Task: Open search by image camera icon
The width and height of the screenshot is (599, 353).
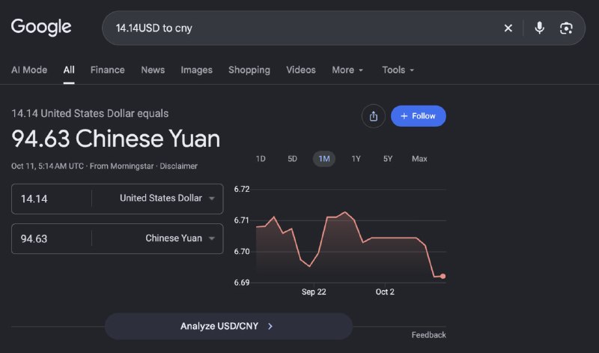Action: pos(566,28)
